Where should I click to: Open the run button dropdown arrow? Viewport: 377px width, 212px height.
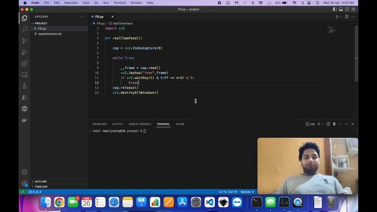tap(341, 16)
